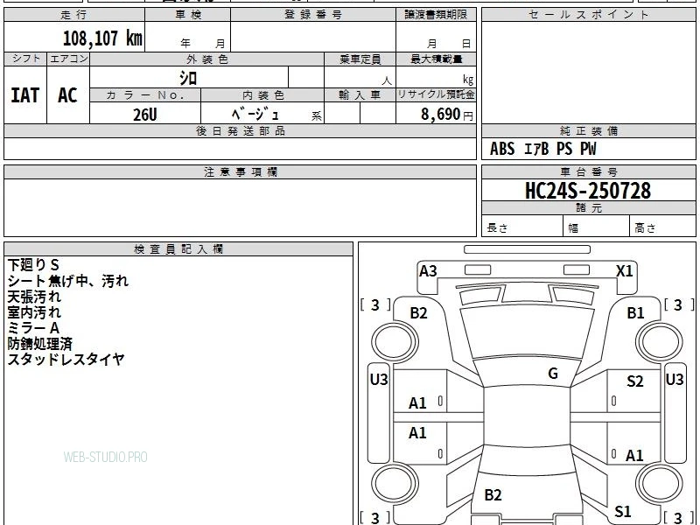Click the 内装色 header
This screenshot has width=700, height=525.
point(262,95)
